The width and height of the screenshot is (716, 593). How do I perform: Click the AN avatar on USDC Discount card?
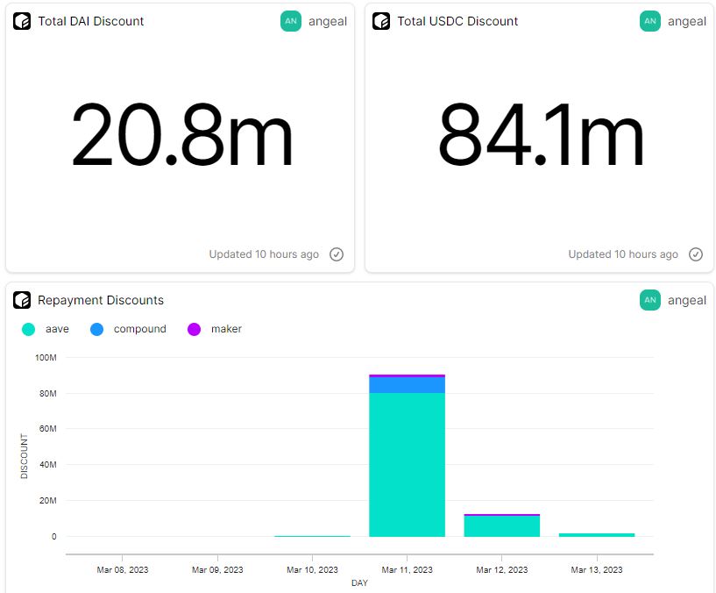tap(650, 21)
